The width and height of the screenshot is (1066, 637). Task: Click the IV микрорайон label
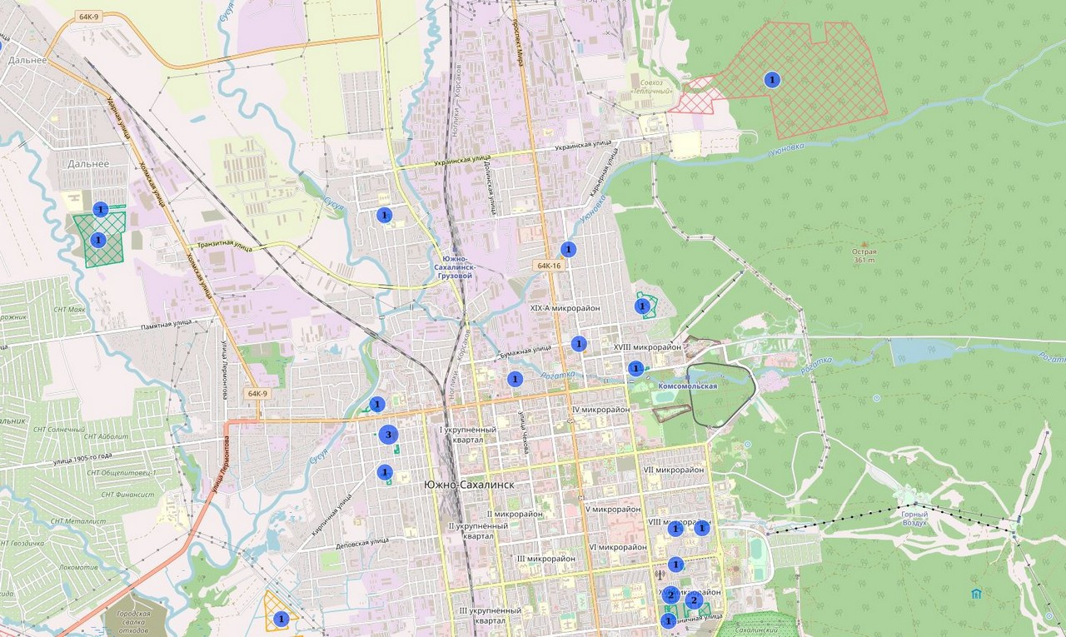pos(600,411)
